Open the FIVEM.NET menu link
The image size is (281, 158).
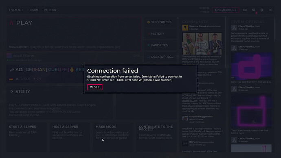click(x=16, y=10)
